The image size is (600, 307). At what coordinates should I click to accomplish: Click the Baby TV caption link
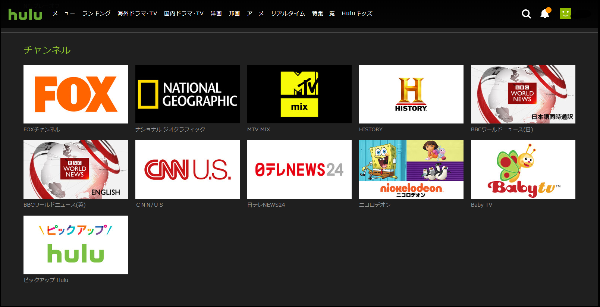[481, 205]
